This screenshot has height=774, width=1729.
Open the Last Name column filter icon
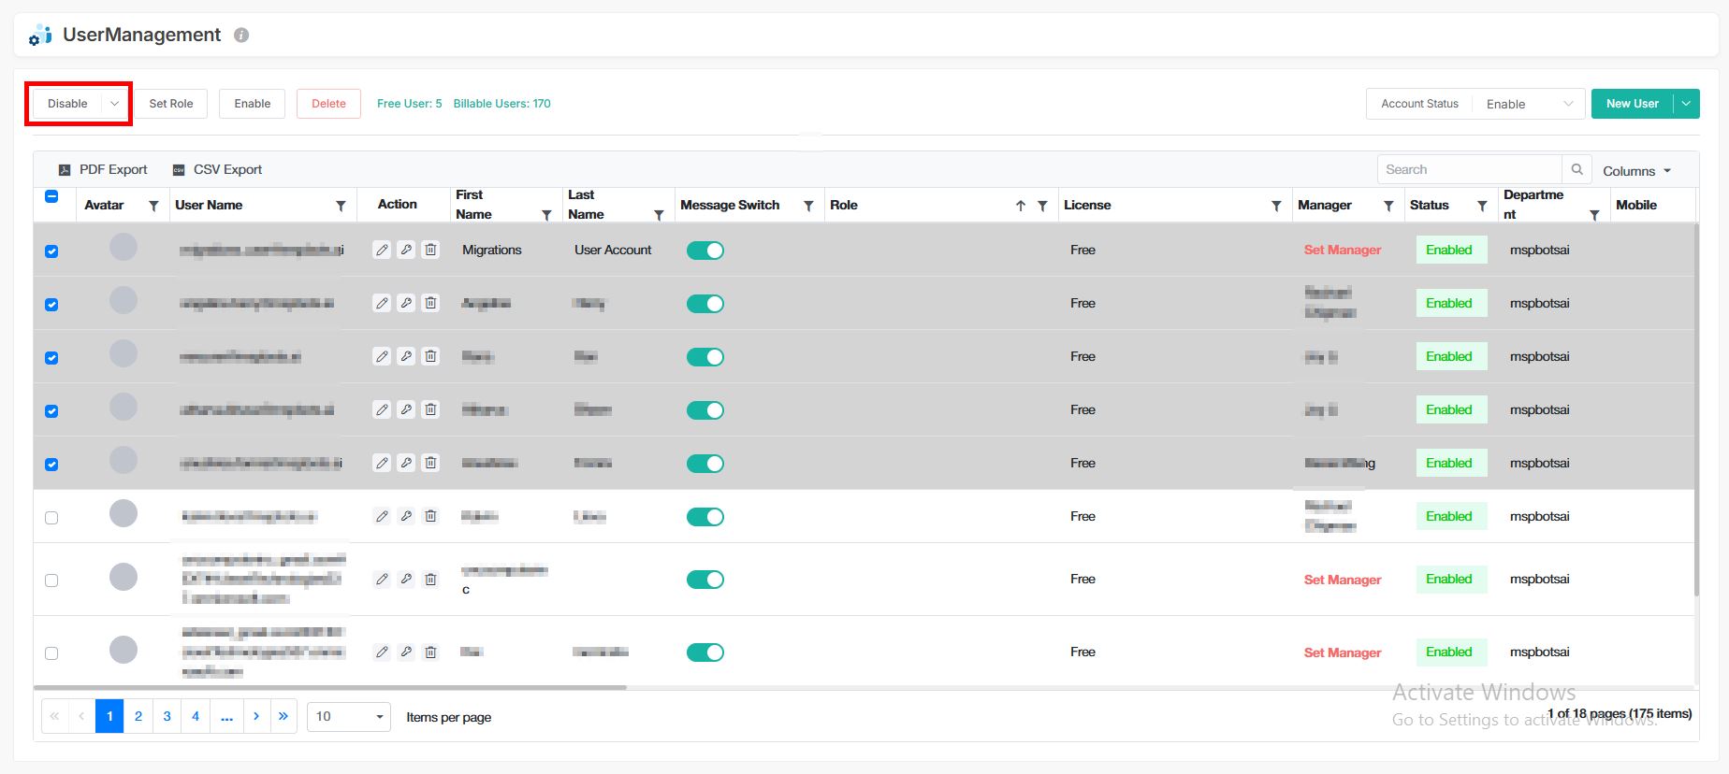coord(659,215)
